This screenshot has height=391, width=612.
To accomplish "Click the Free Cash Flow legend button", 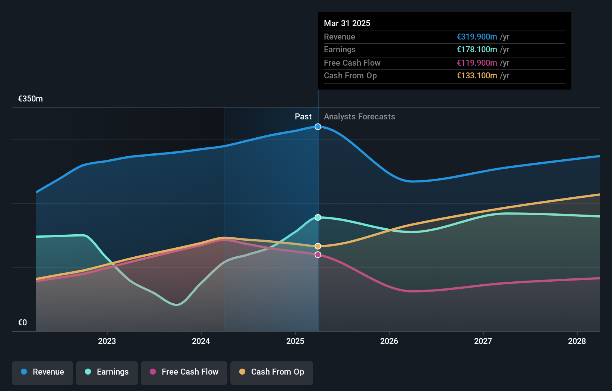I will click(x=184, y=373).
